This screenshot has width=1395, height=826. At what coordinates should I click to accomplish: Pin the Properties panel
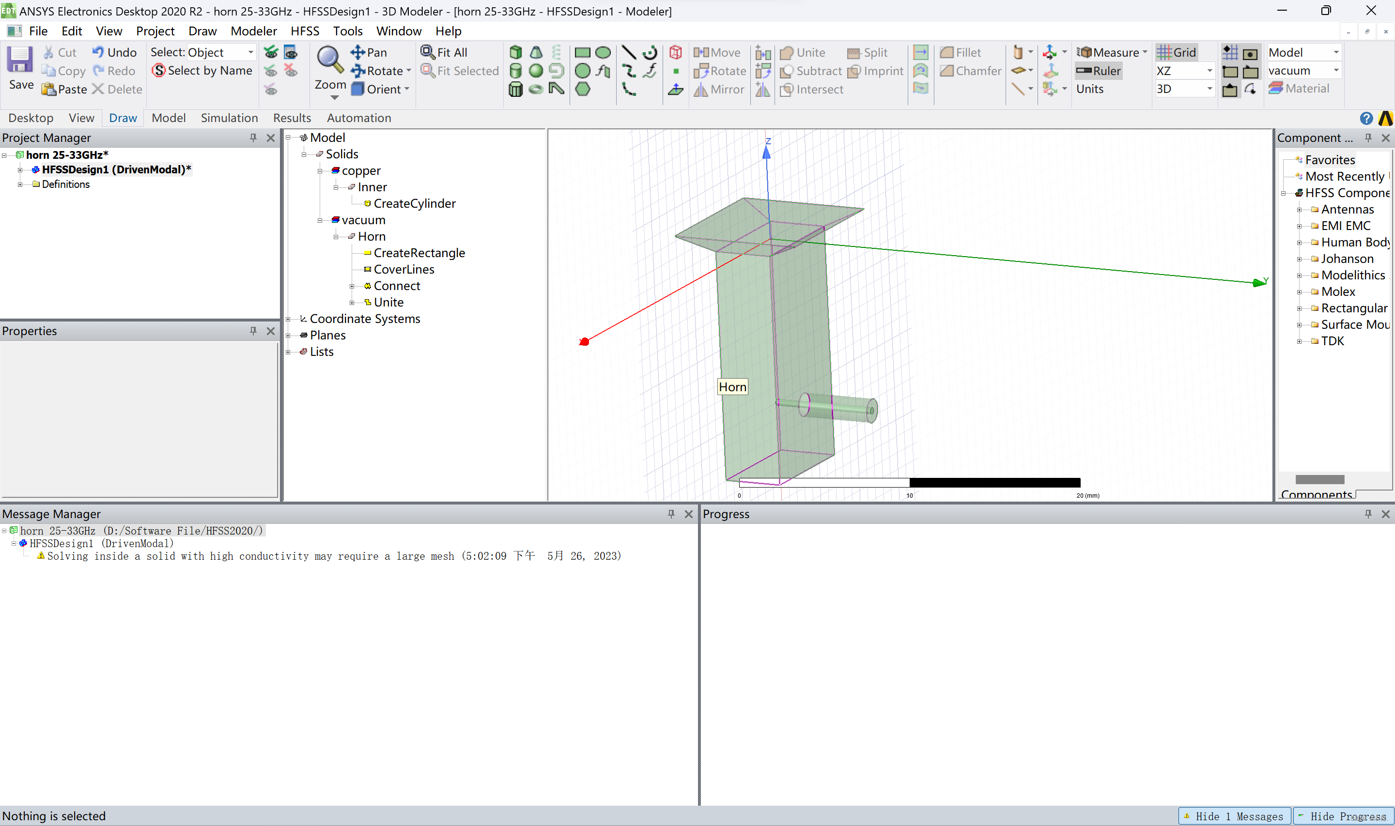253,331
